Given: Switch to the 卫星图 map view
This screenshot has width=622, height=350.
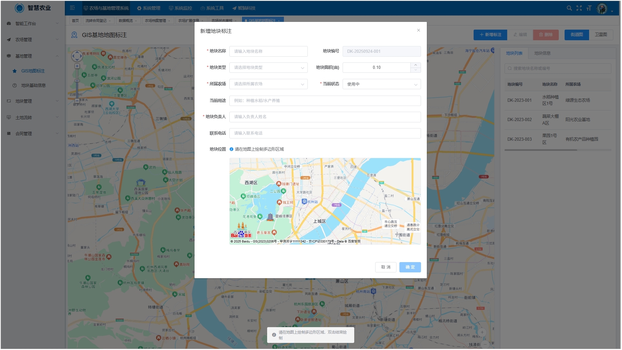Looking at the screenshot, I should click(601, 34).
